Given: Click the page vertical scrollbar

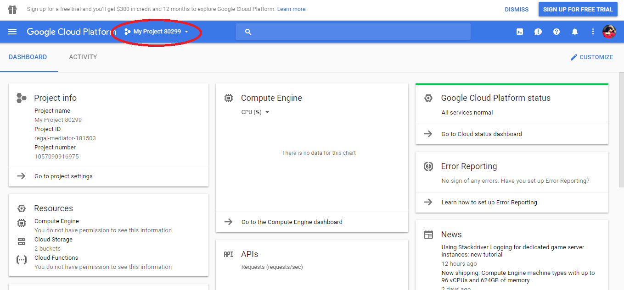Looking at the screenshot, I should tap(622, 129).
